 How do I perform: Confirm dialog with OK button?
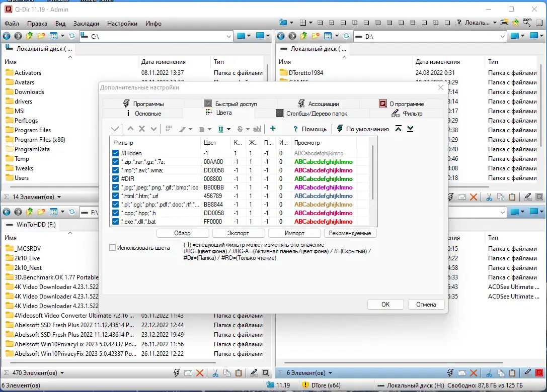coord(385,305)
